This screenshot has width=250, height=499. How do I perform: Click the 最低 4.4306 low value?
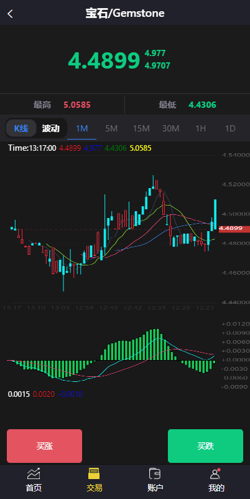[202, 105]
